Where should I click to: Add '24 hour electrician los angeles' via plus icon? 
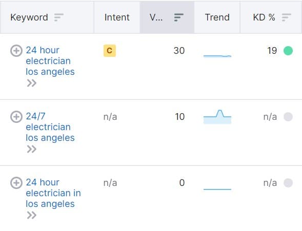click(16, 51)
